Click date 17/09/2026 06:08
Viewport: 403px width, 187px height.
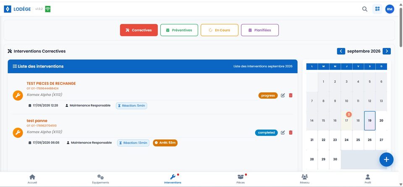coord(44,142)
